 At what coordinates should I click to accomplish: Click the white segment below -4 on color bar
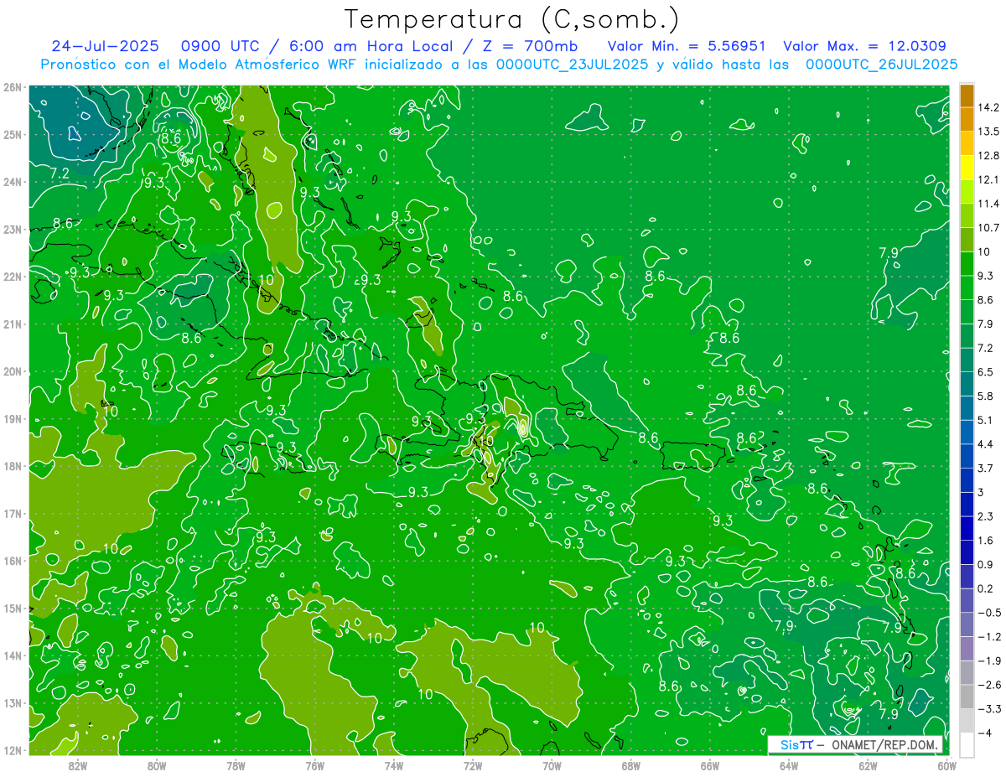(x=967, y=743)
